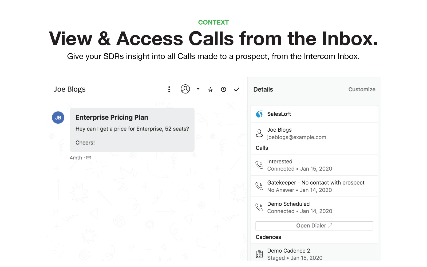Select the Enterprise Pricing Plan message
Screen dimensions: 427x267
tap(132, 130)
